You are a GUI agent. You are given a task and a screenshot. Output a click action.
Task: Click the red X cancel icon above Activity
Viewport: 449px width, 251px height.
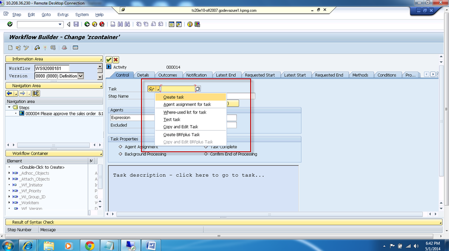pyautogui.click(x=115, y=59)
